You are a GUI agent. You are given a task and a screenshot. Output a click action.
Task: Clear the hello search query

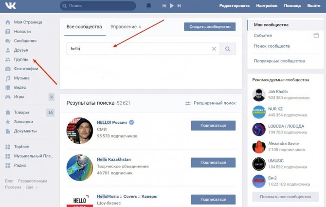(214, 49)
